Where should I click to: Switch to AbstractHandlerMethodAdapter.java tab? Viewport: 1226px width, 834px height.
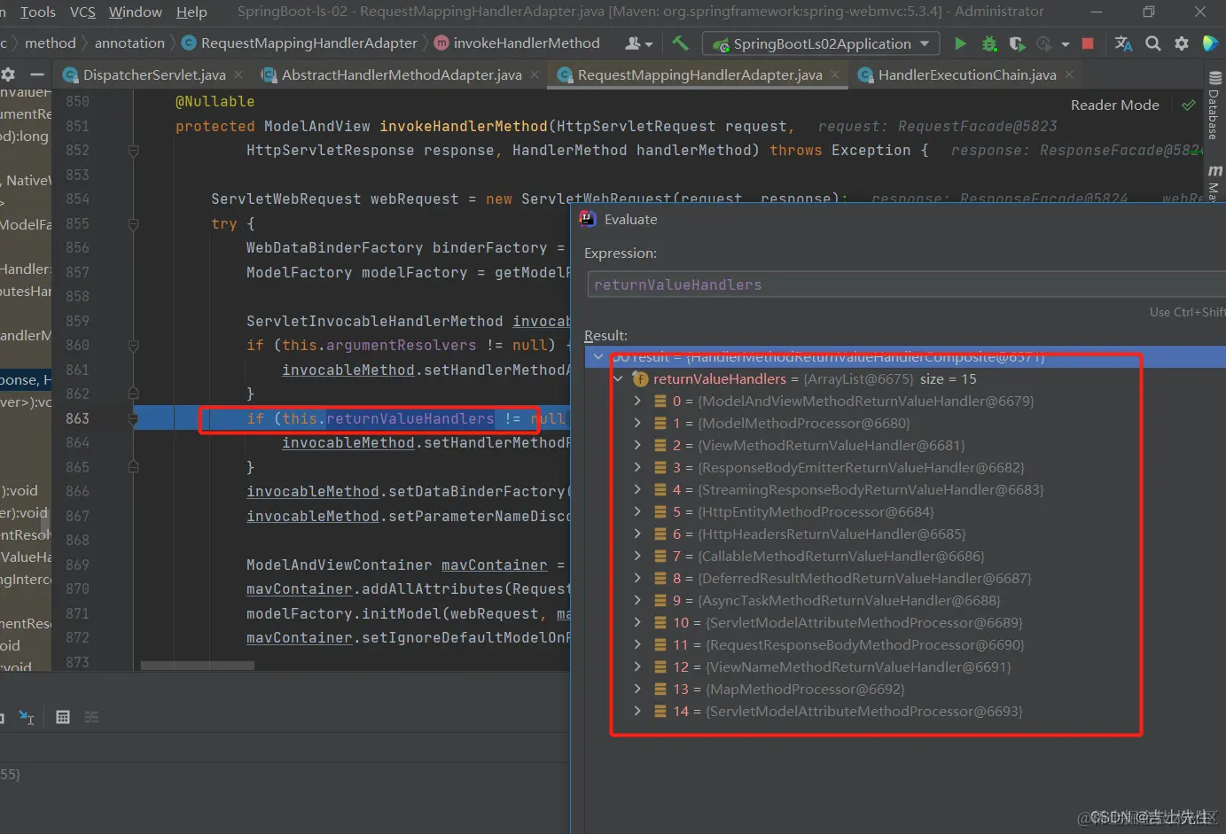(401, 74)
